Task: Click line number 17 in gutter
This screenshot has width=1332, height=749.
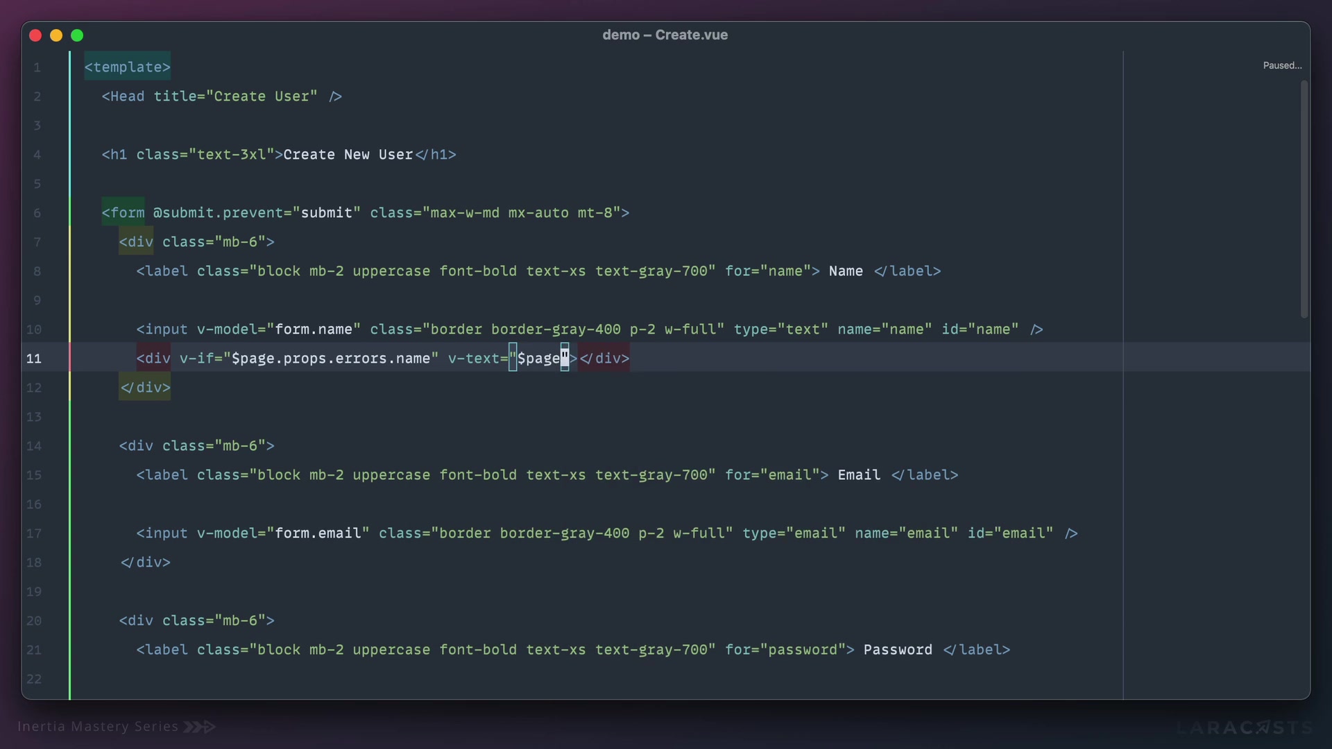Action: tap(34, 533)
